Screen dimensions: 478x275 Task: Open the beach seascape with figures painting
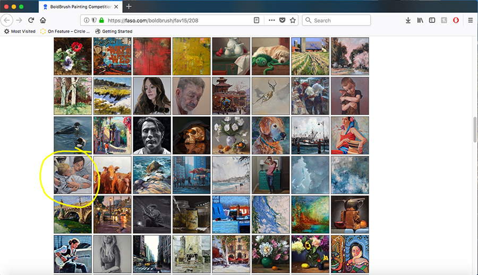(x=231, y=175)
